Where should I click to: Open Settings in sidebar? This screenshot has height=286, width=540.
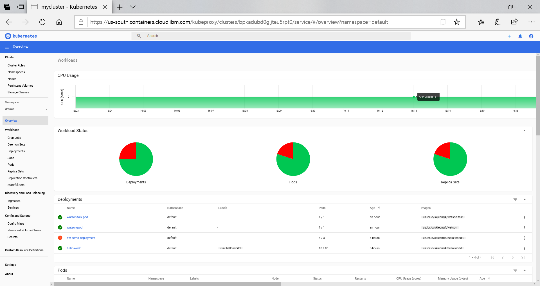[x=10, y=265]
